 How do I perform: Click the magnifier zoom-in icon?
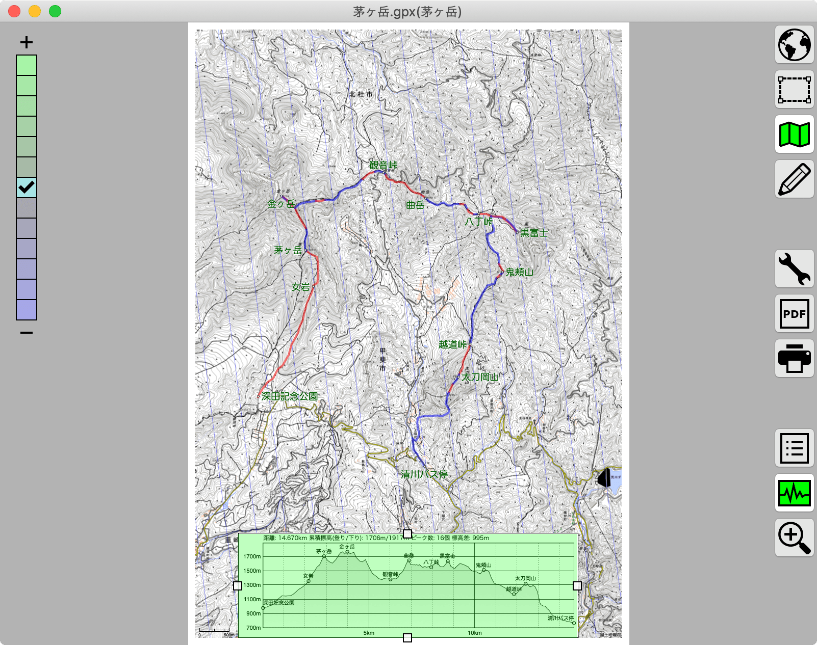pos(794,538)
